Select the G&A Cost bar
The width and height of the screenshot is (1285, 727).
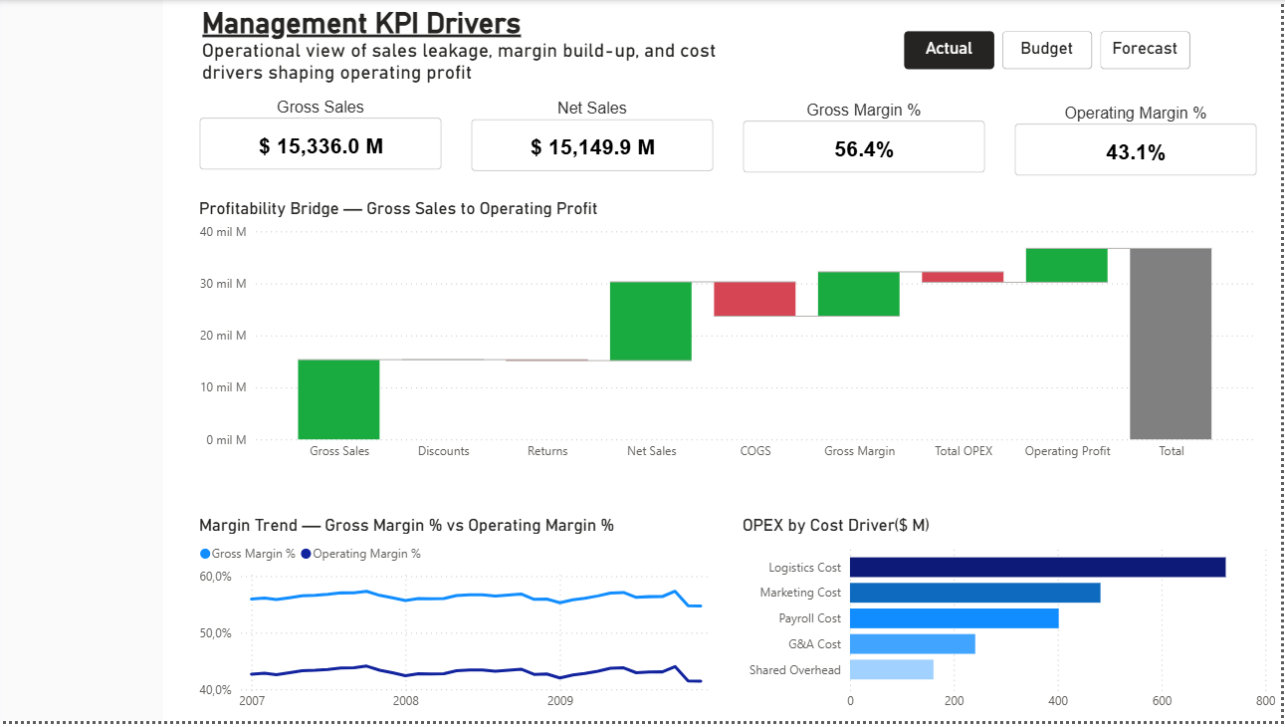click(x=911, y=644)
